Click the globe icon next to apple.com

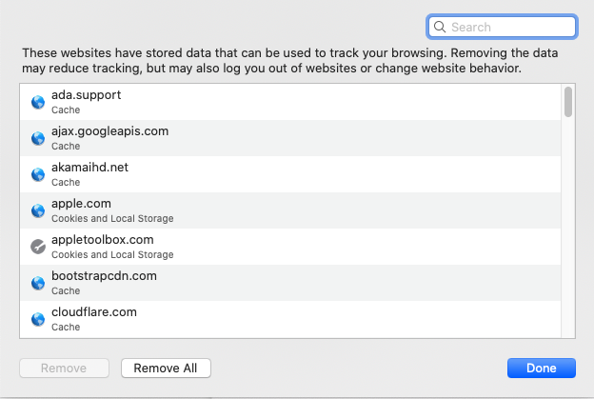38,210
